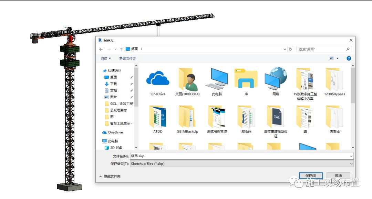Click 新建文件夹 button
Viewport: 372px width, 199px height.
[127, 58]
